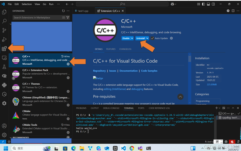Toggle the bottom panel layout icon
The height and width of the screenshot is (151, 241).
[208, 4]
